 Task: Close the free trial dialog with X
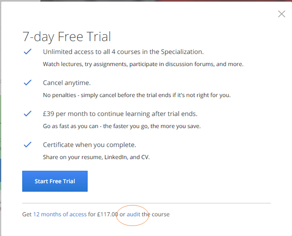tap(282, 14)
